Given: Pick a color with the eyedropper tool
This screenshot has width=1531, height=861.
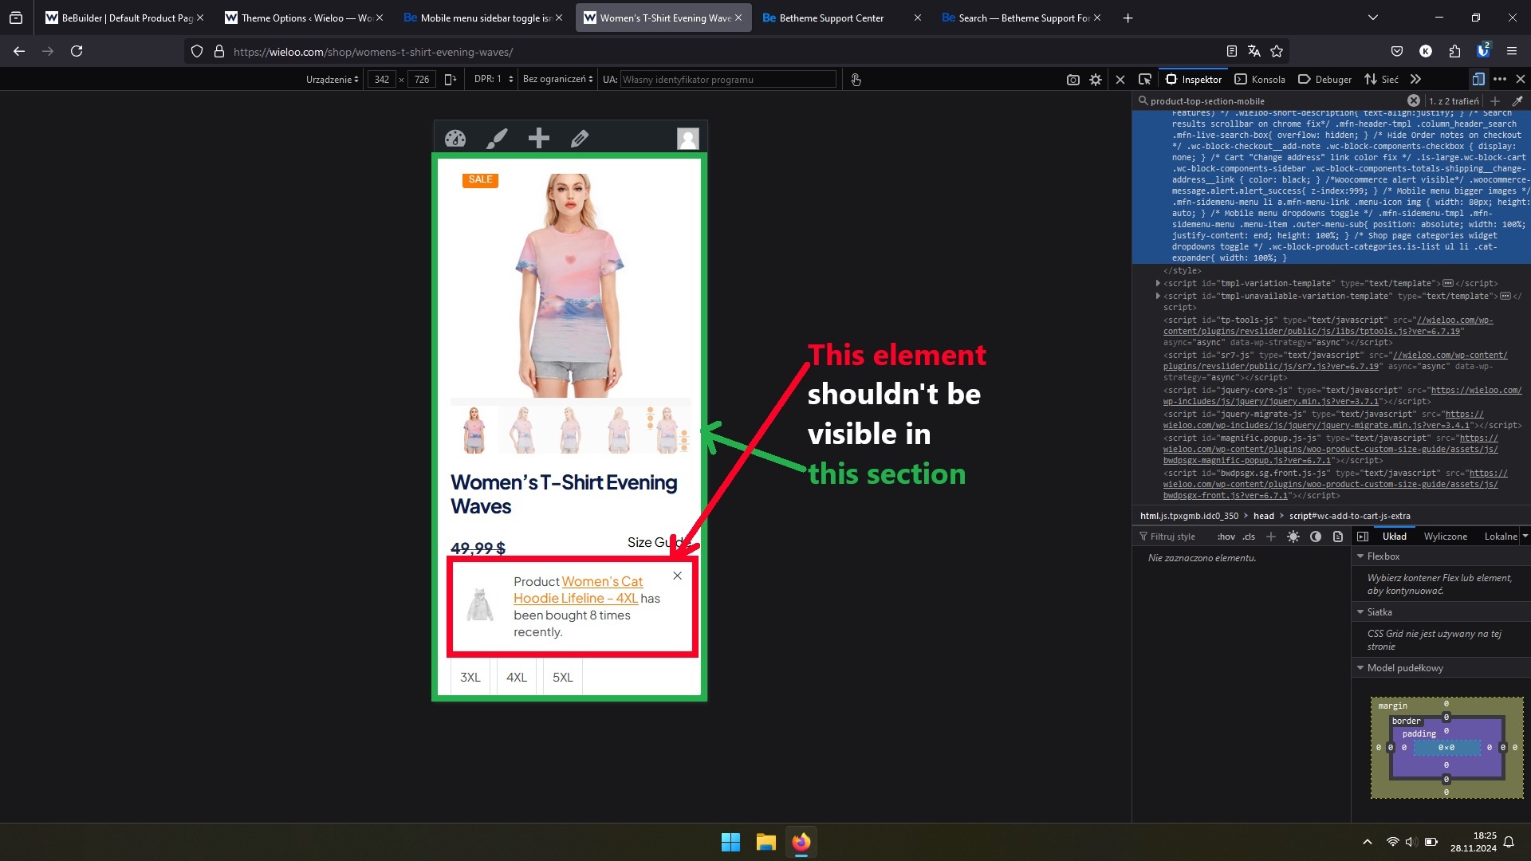Looking at the screenshot, I should (1517, 101).
